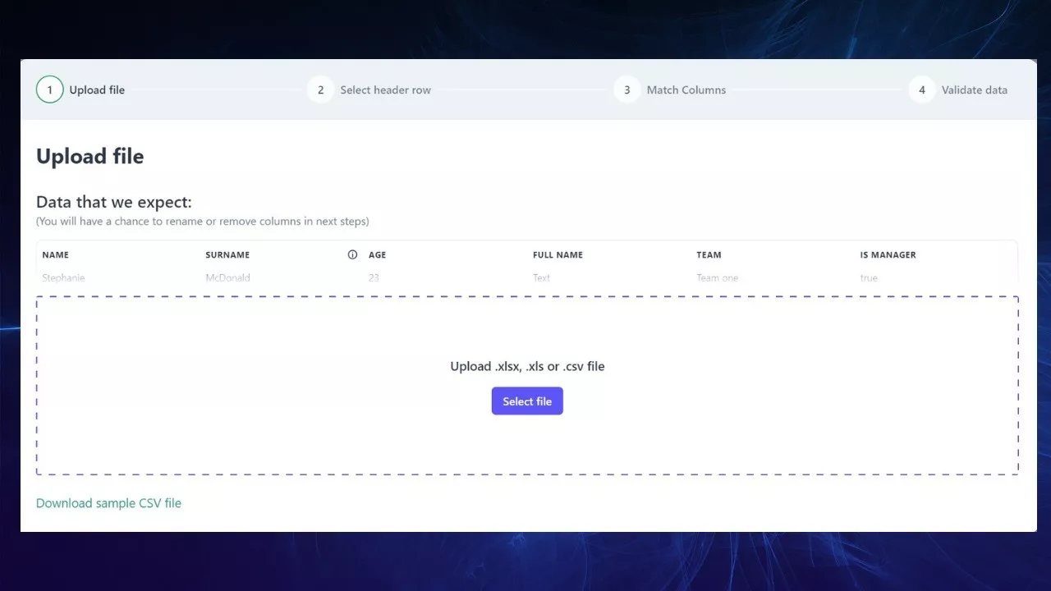The image size is (1051, 591).
Task: Click the info icon beside Surname column
Action: pyautogui.click(x=352, y=254)
